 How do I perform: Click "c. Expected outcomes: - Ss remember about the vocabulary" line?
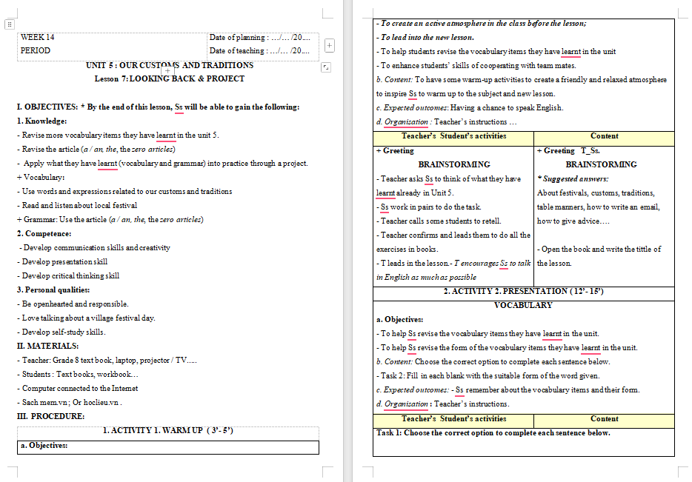[x=508, y=390]
